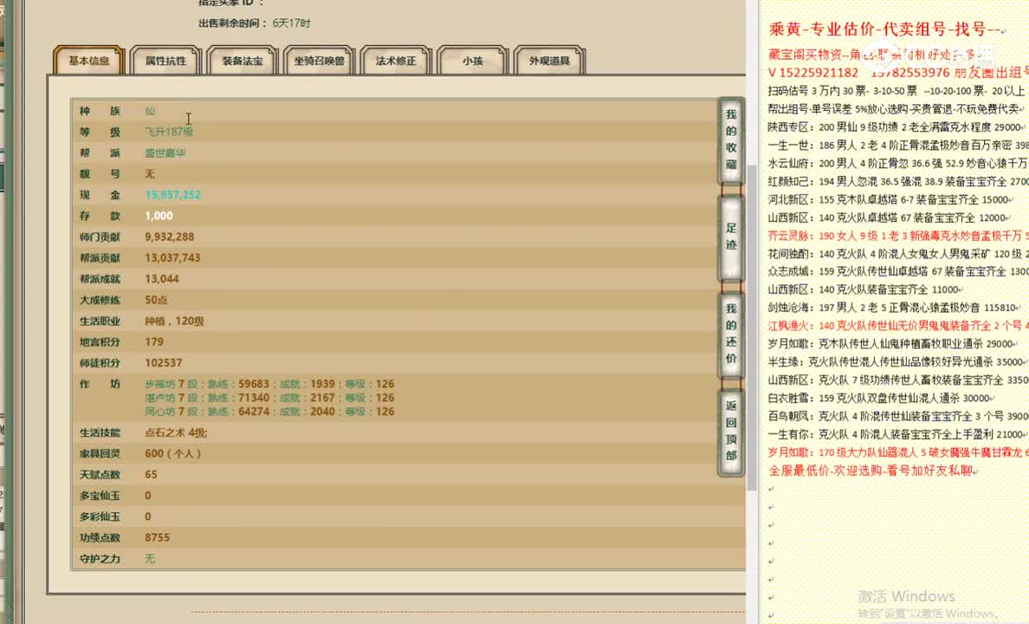Click the 百鸟朝凤 listing line in document
Image resolution: width=1029 pixels, height=624 pixels.
[x=897, y=416]
